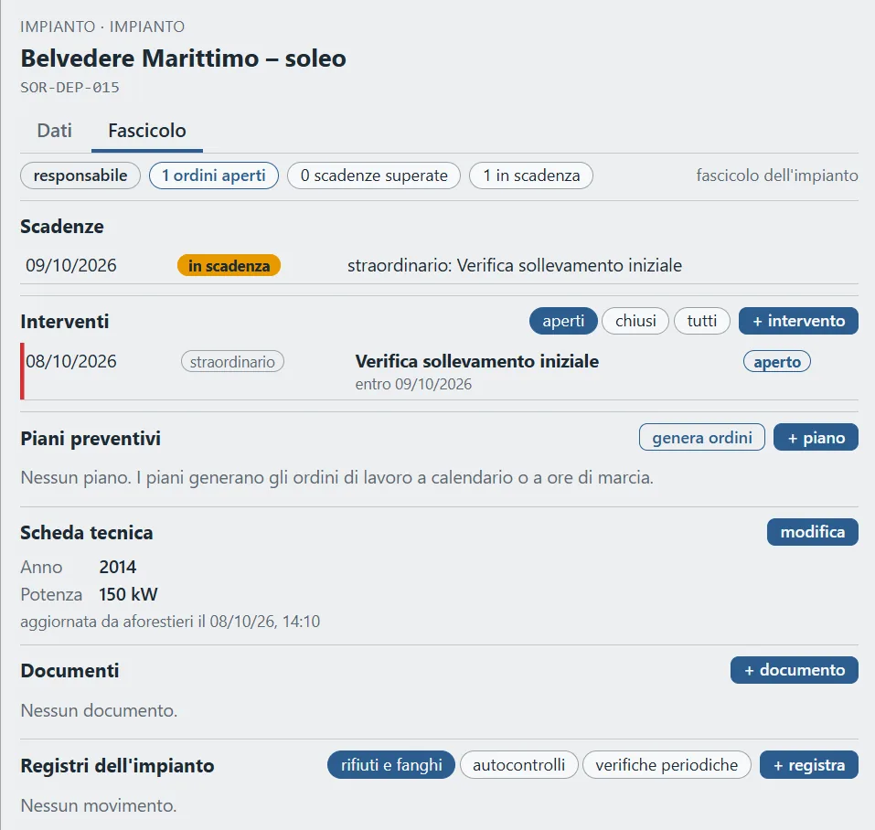875x830 pixels.
Task: Click the Scadenze heading
Action: click(x=62, y=227)
